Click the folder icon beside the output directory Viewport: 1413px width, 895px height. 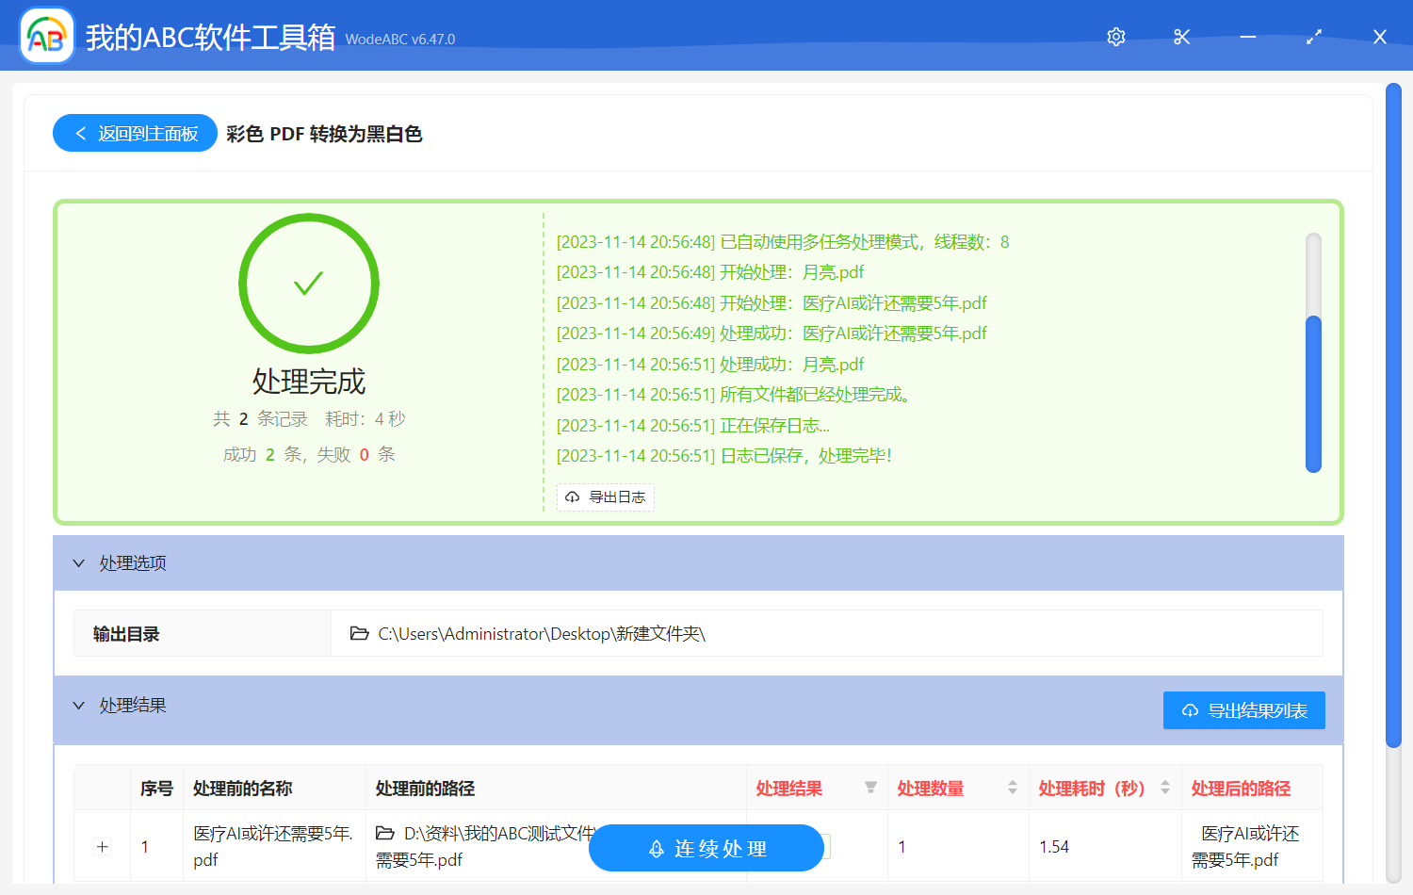(359, 633)
